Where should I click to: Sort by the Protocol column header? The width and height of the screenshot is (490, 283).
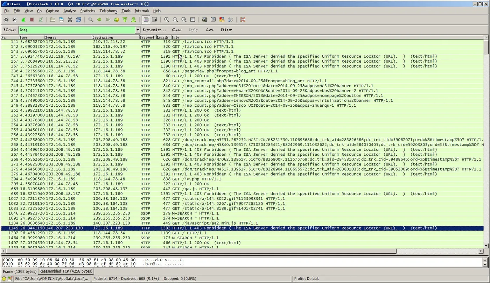[147, 37]
